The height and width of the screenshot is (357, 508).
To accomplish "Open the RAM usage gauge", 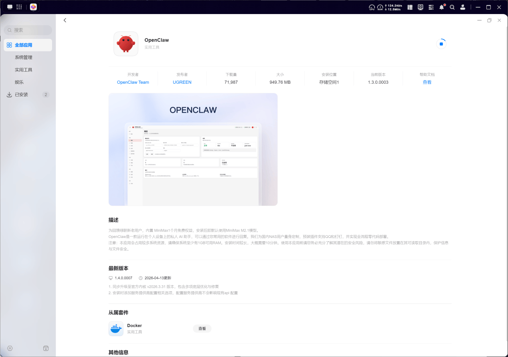I will (380, 7).
